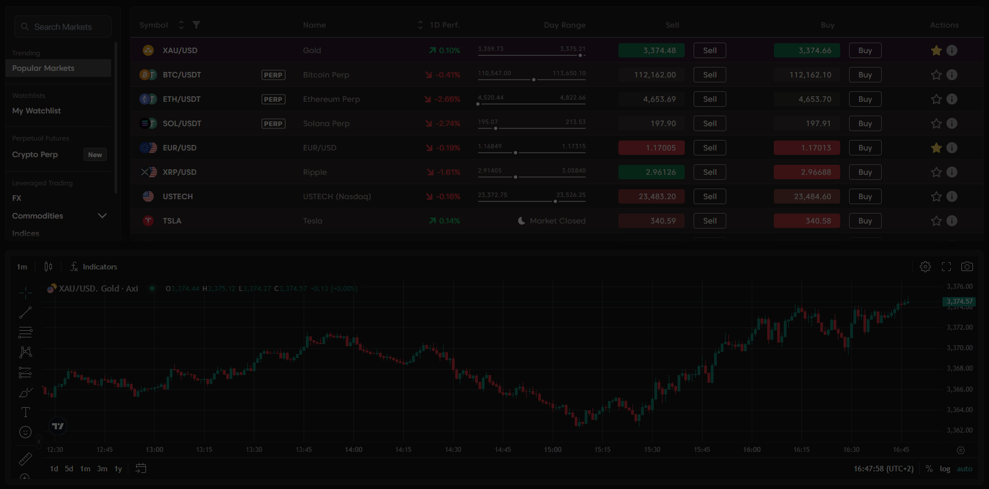The width and height of the screenshot is (989, 489).
Task: Take a chart snapshot with camera icon
Action: point(967,267)
